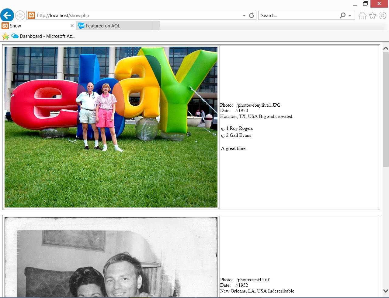This screenshot has width=389, height=298.
Task: Refresh the page using the reload icon
Action: point(252,15)
